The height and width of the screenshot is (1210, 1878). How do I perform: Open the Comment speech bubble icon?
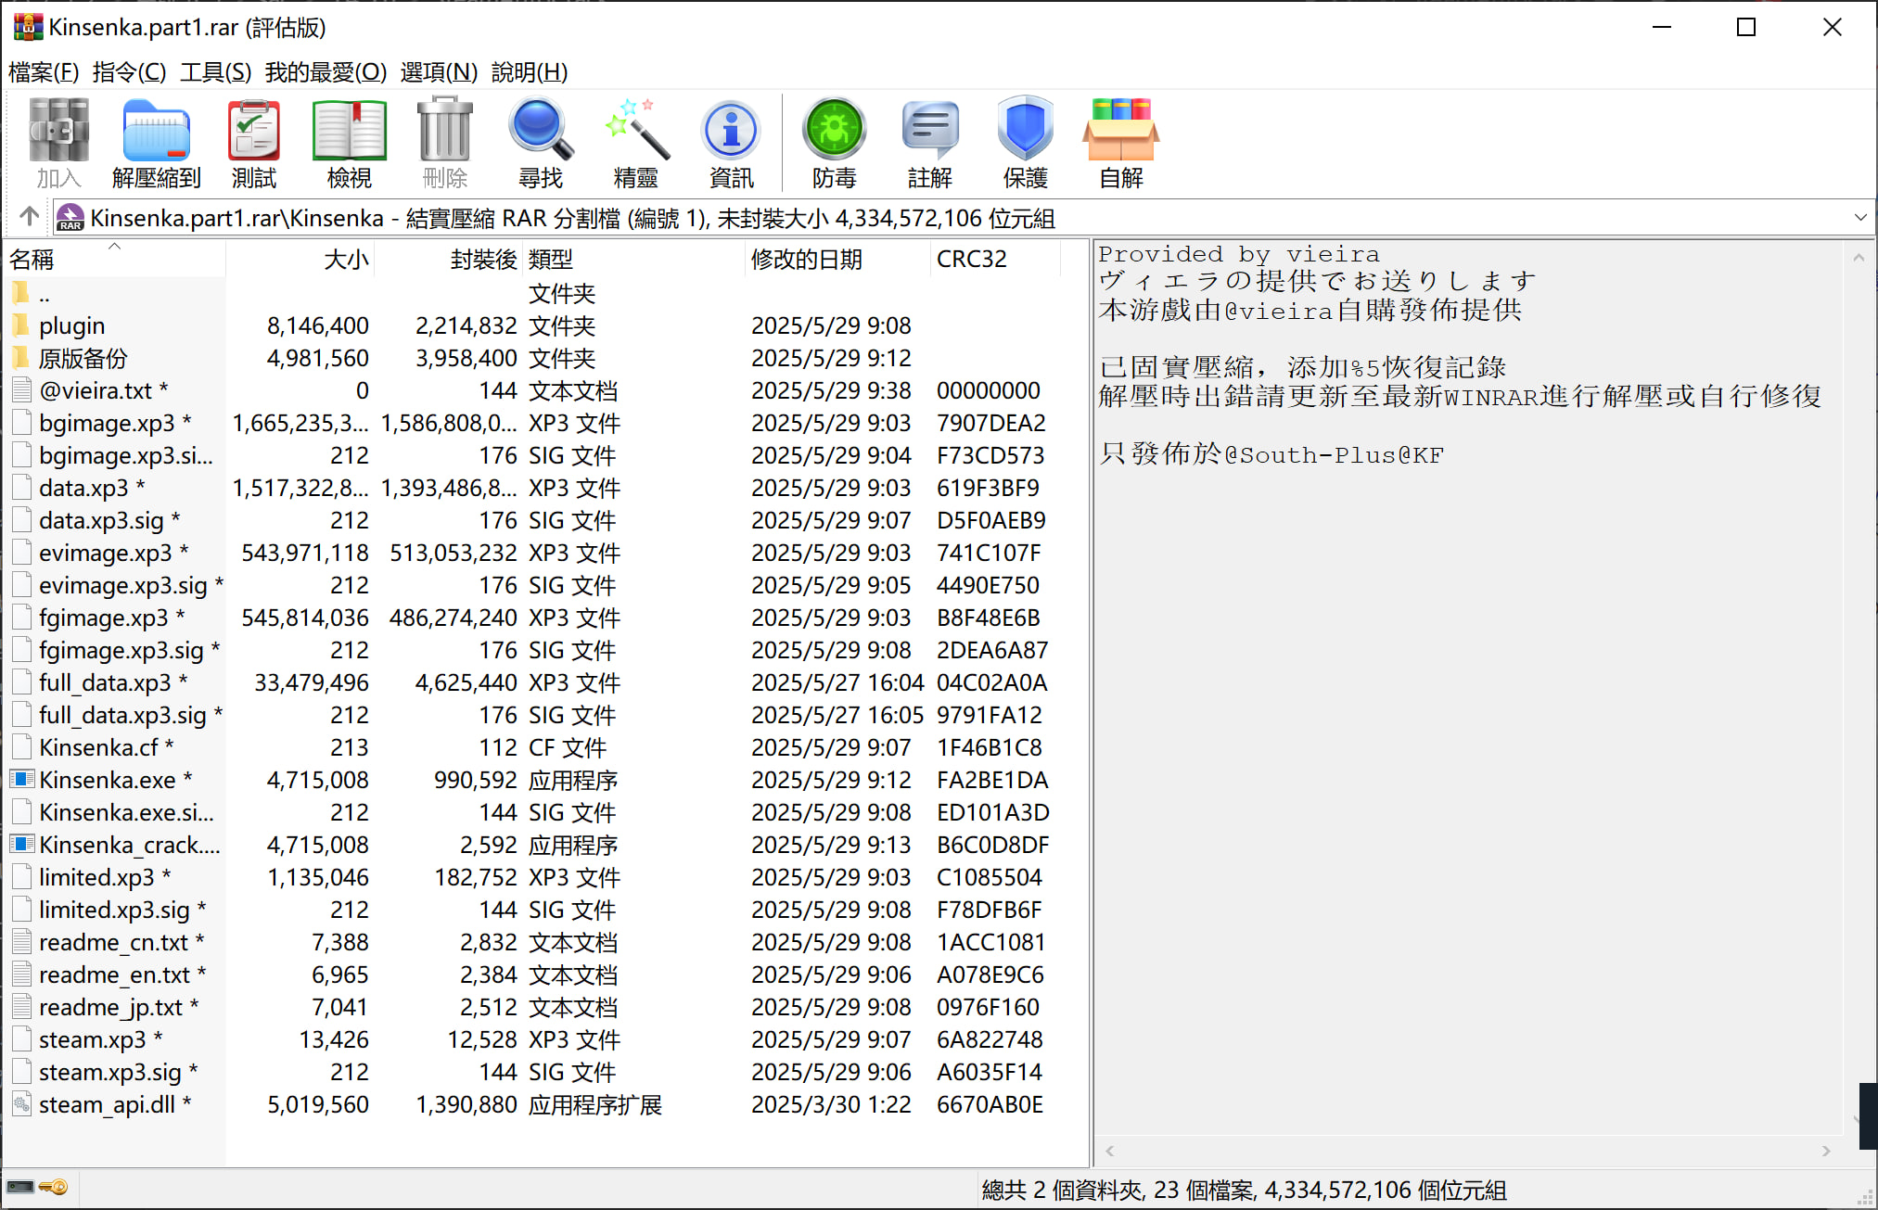pyautogui.click(x=929, y=141)
